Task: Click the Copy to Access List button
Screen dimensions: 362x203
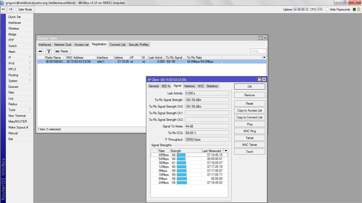Action: coord(249,110)
